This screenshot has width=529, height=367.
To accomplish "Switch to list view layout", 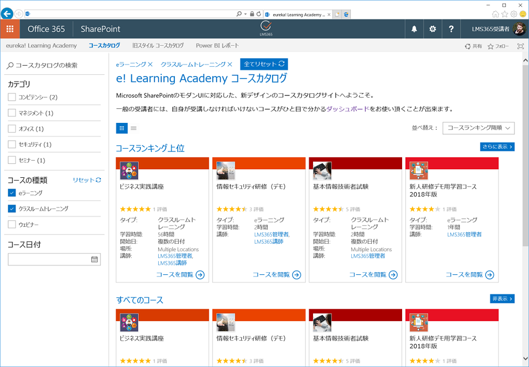I will [x=134, y=128].
